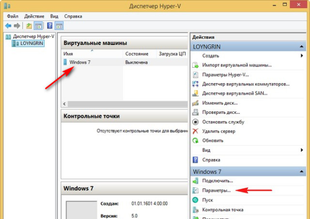This screenshot has height=219, width=310.
Task: Click the Forward arrow in the toolbar
Action: click(x=17, y=25)
